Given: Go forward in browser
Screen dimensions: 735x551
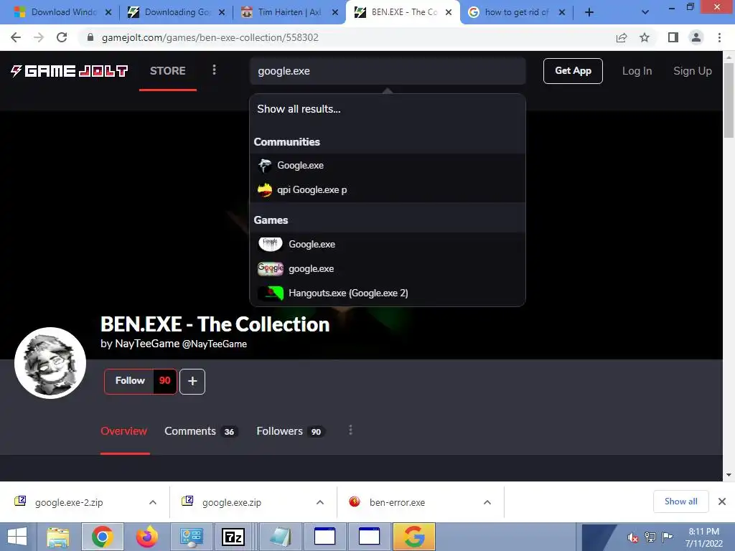Looking at the screenshot, I should pyautogui.click(x=39, y=37).
